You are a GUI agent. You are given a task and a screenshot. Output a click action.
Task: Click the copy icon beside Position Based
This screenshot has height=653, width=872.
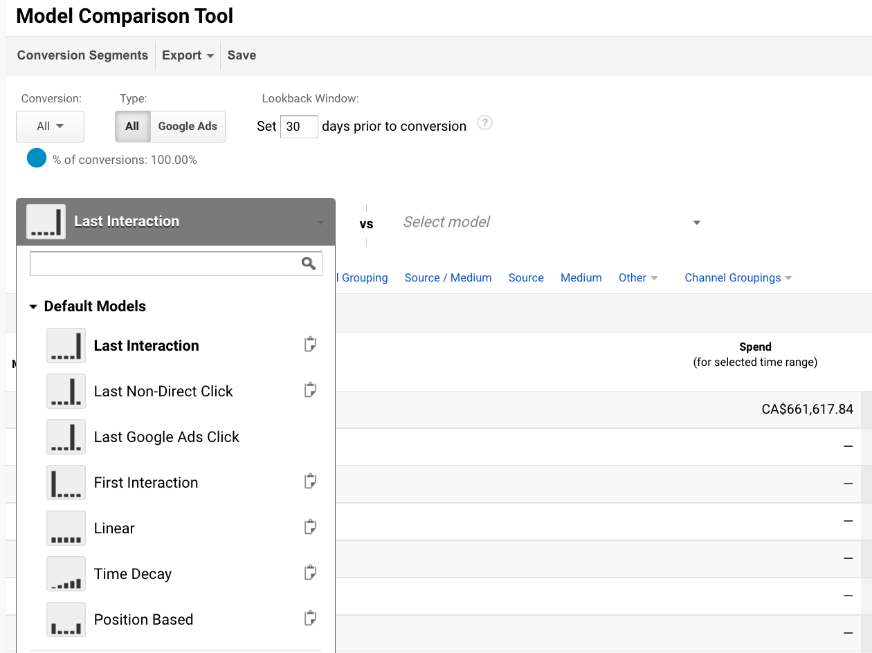311,618
